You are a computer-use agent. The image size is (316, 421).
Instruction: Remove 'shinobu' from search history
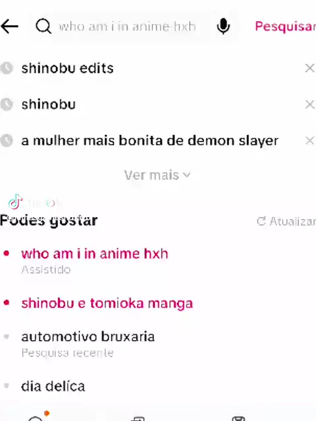tap(309, 104)
